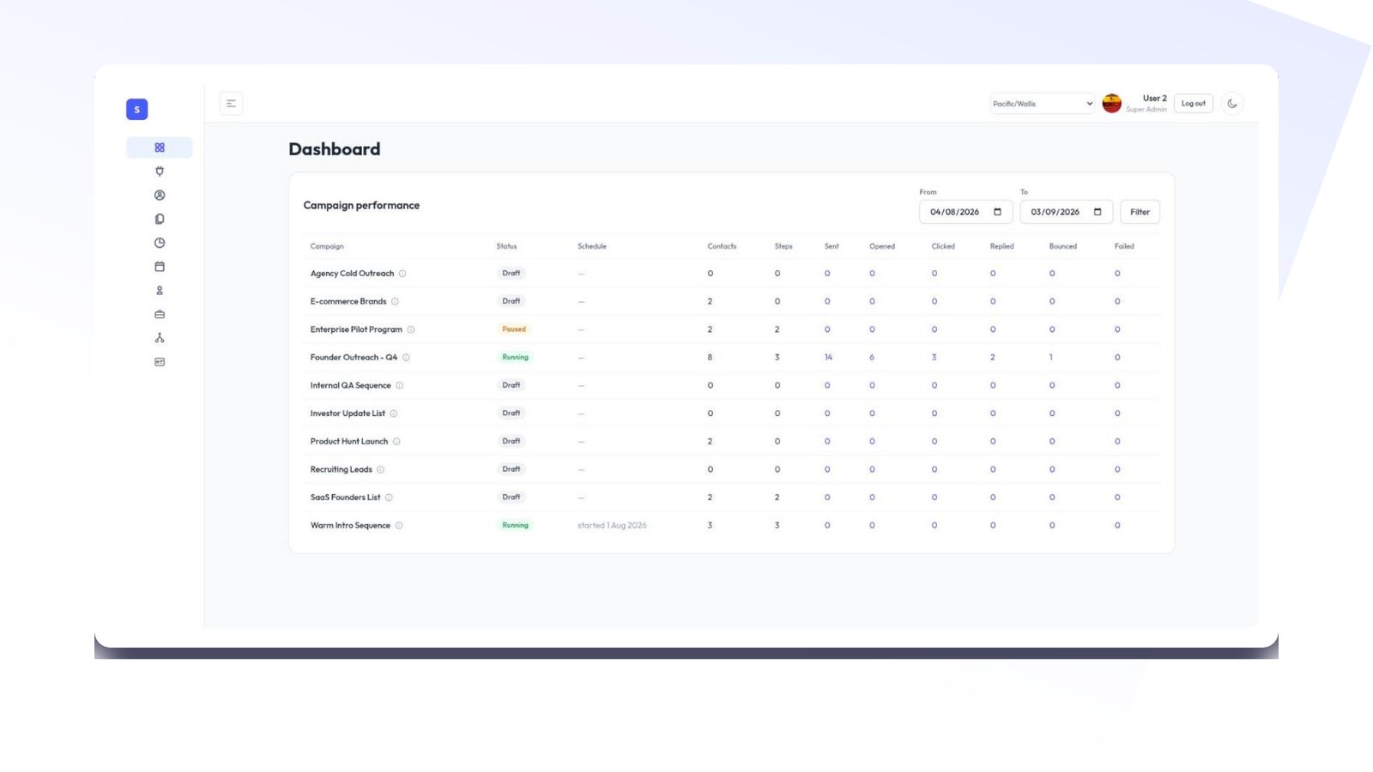Click the blue S logo in sidebar
This screenshot has height=772, width=1373.
point(136,109)
